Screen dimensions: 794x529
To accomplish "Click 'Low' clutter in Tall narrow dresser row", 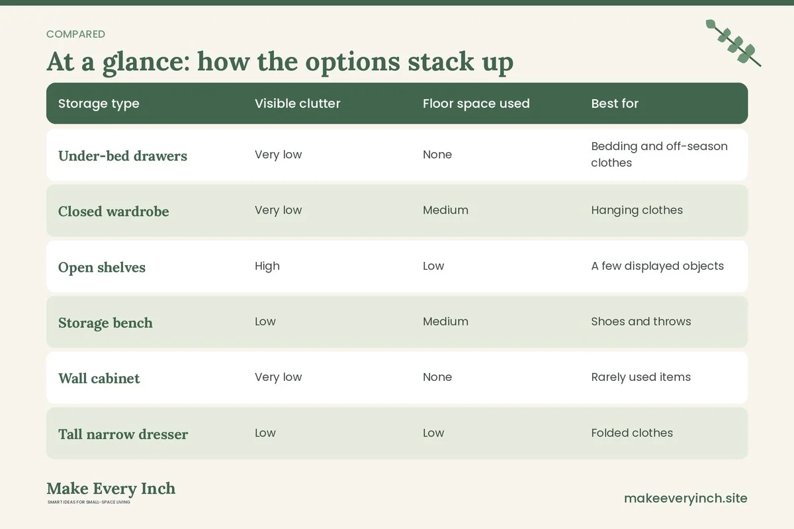I will pyautogui.click(x=265, y=432).
